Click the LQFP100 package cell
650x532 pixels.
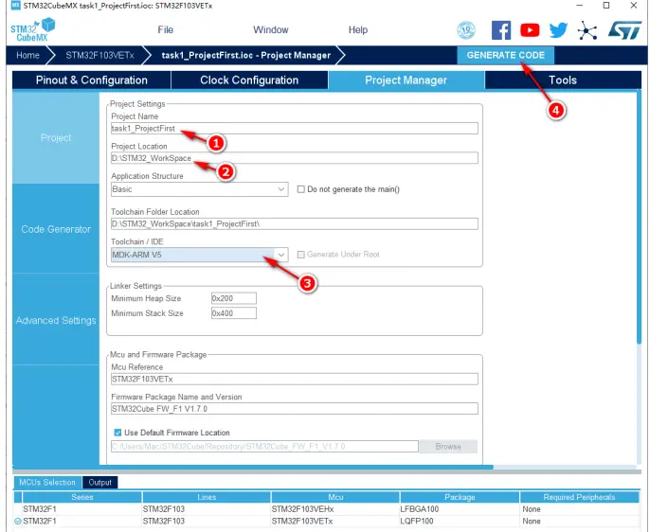(460, 522)
